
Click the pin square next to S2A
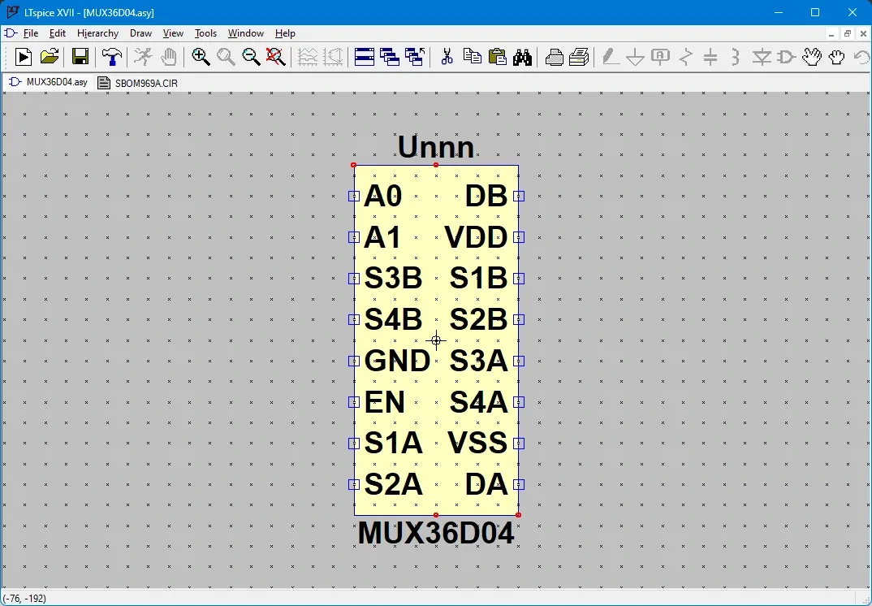tap(354, 484)
